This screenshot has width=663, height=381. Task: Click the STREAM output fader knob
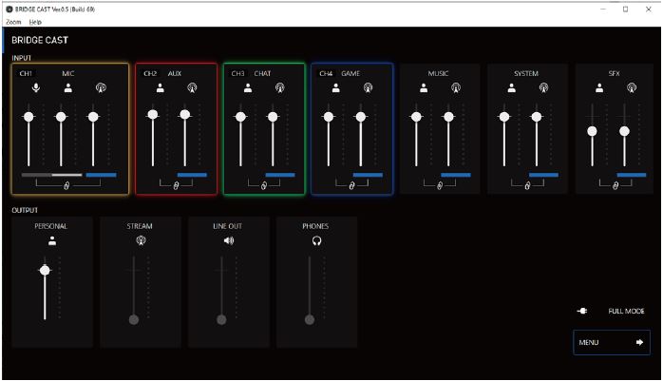pos(134,319)
